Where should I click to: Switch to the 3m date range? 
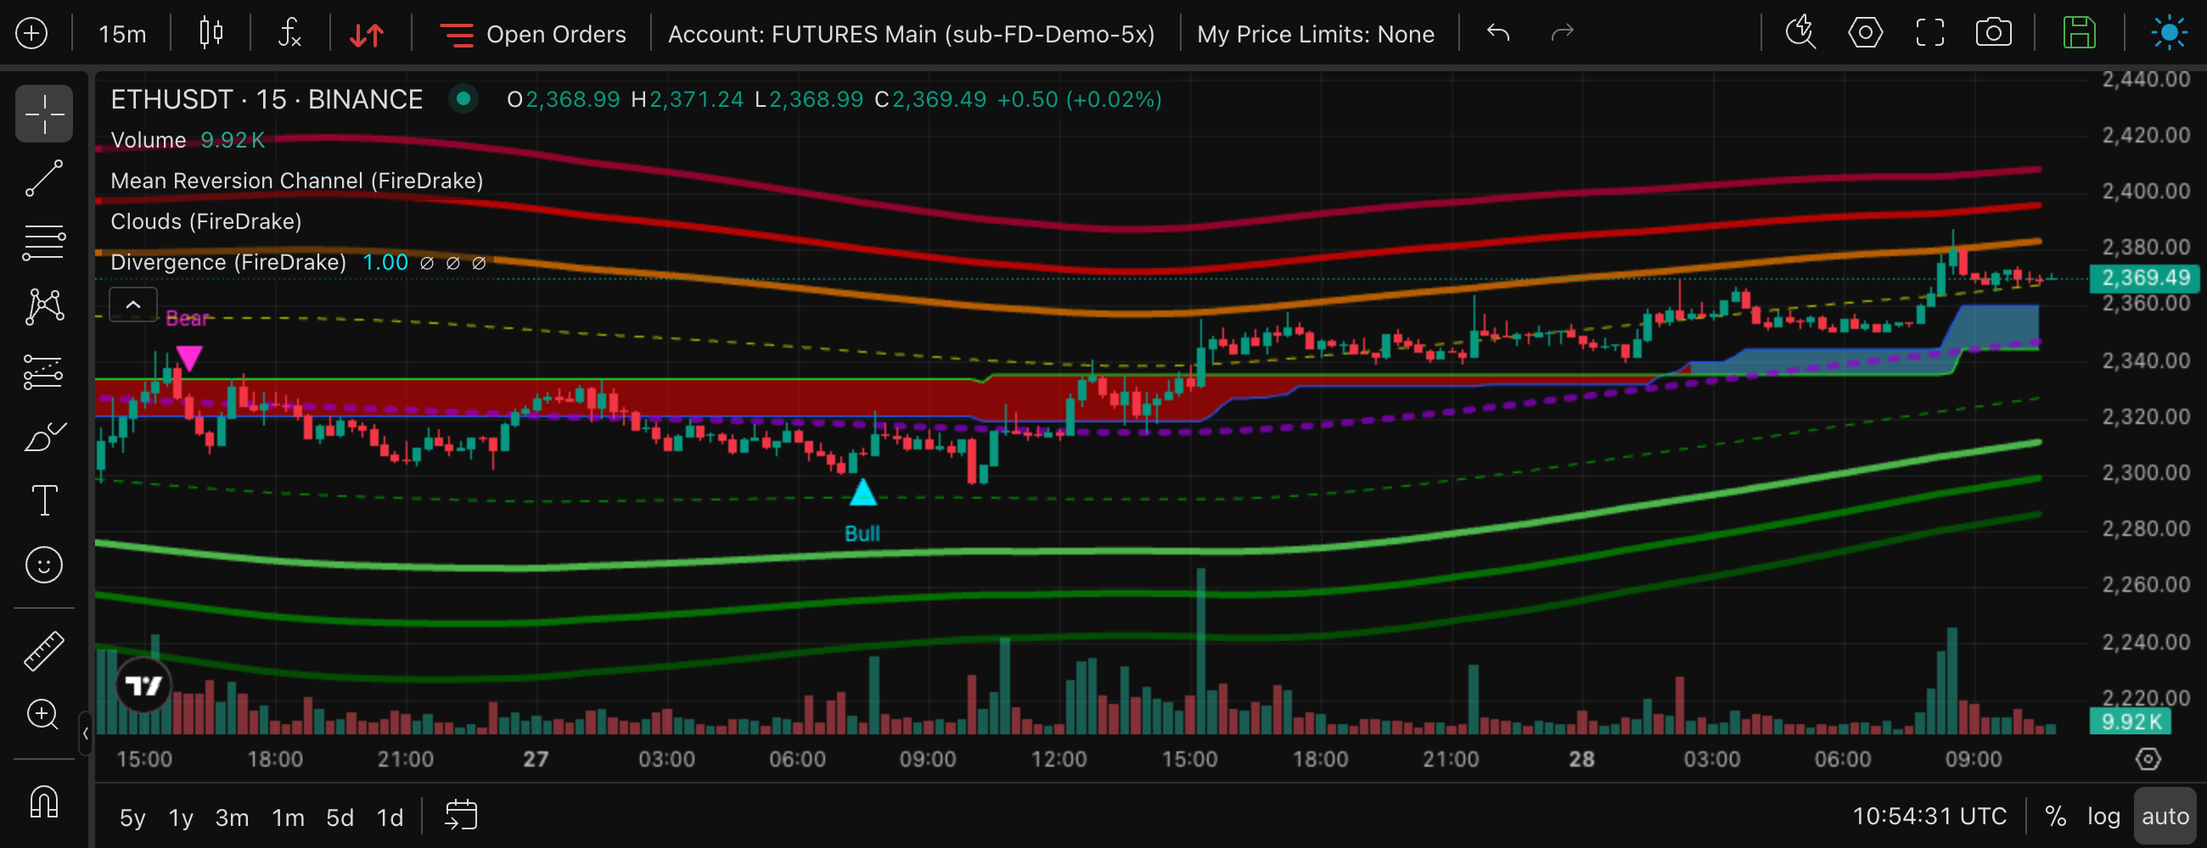point(232,818)
